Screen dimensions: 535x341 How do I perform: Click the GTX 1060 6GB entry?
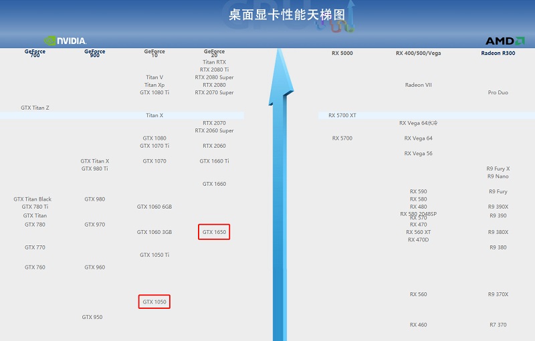pyautogui.click(x=154, y=207)
